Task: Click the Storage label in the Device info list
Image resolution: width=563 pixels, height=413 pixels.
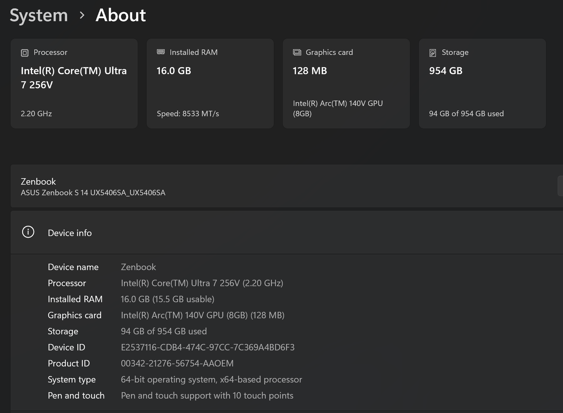Action: [x=63, y=332]
